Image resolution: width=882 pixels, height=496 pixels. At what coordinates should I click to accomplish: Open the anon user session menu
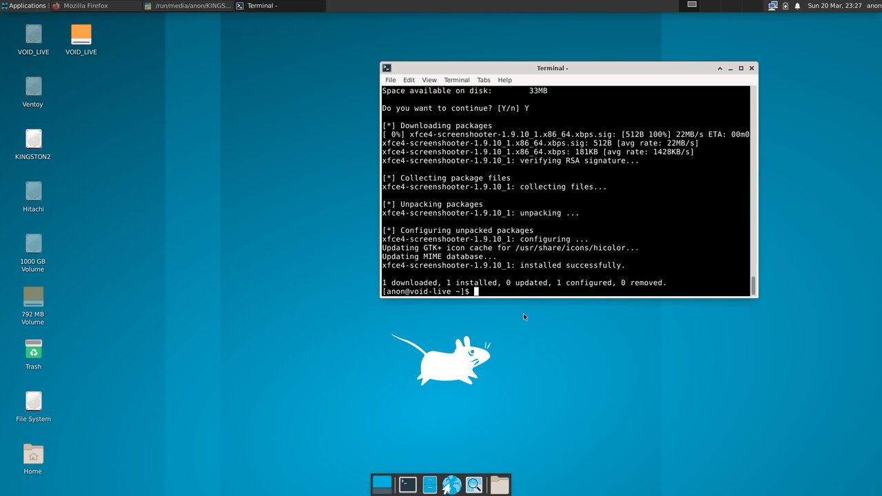(874, 6)
